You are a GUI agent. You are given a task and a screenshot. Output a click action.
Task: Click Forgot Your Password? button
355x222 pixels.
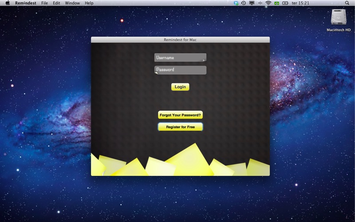point(180,115)
